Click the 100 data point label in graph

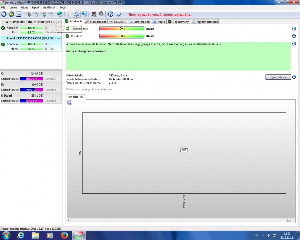click(184, 150)
